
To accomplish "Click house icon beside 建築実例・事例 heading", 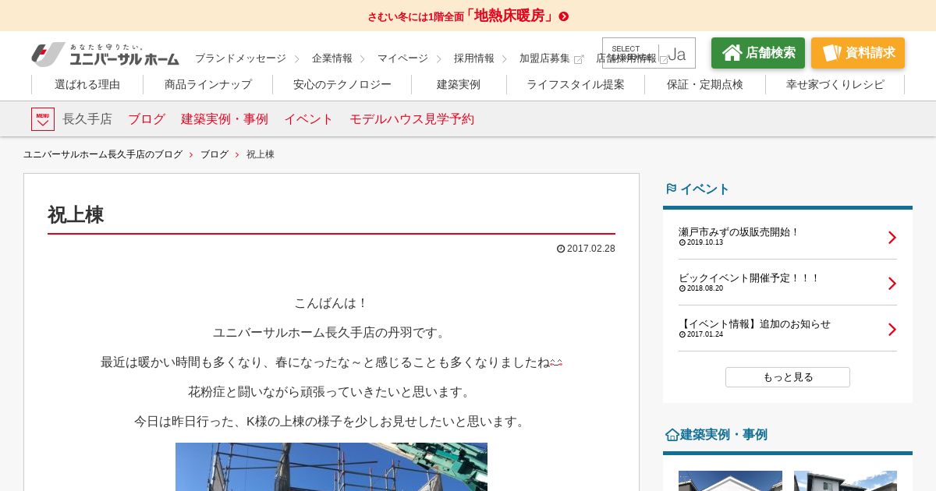I will click(672, 435).
